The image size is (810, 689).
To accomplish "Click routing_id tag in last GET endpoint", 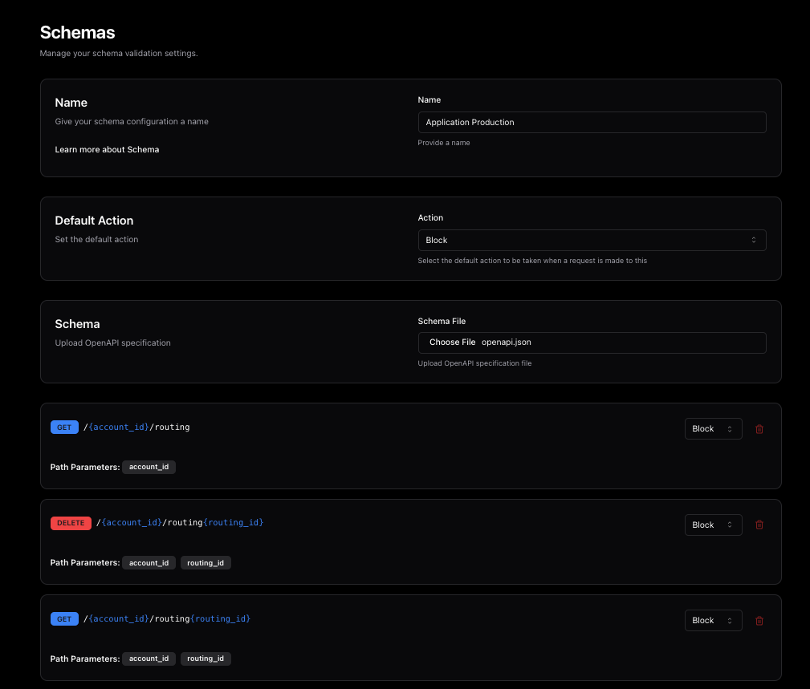I will (x=206, y=659).
